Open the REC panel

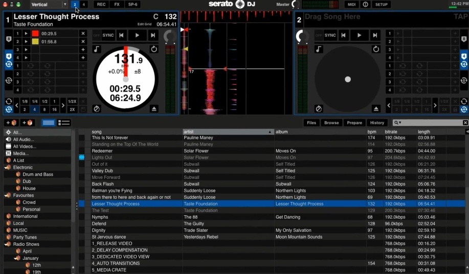pos(101,5)
